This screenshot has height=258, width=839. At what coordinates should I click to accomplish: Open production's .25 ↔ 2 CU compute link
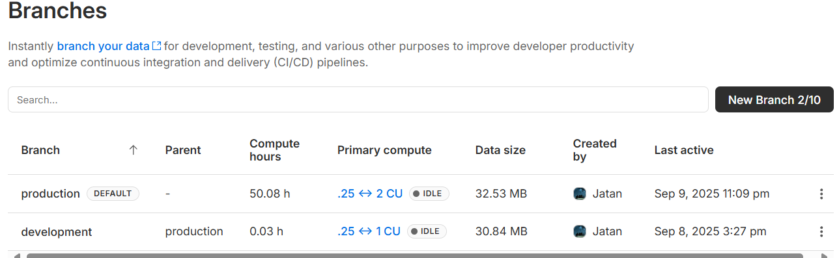point(370,194)
